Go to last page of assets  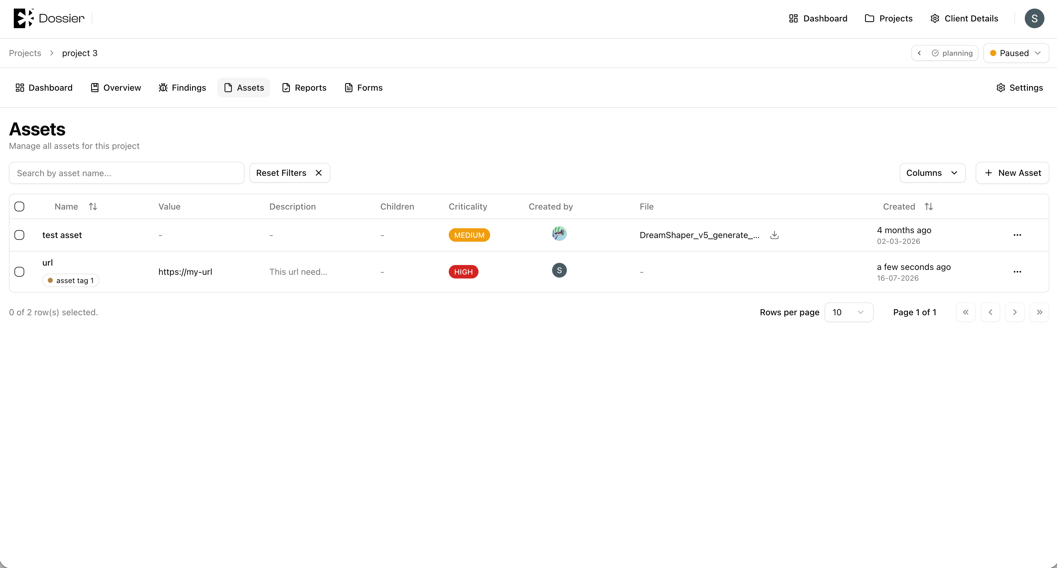pos(1039,312)
